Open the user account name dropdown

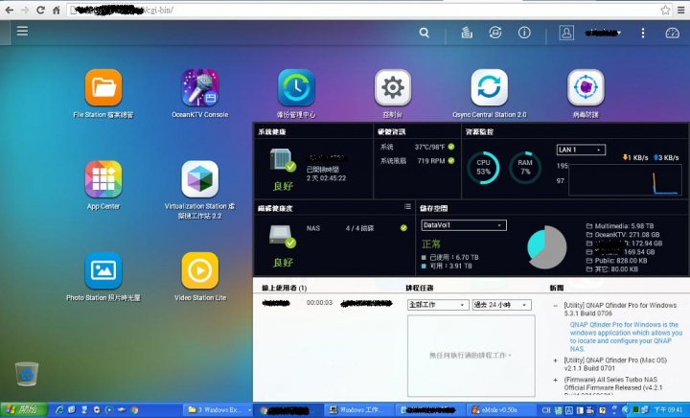coord(603,33)
